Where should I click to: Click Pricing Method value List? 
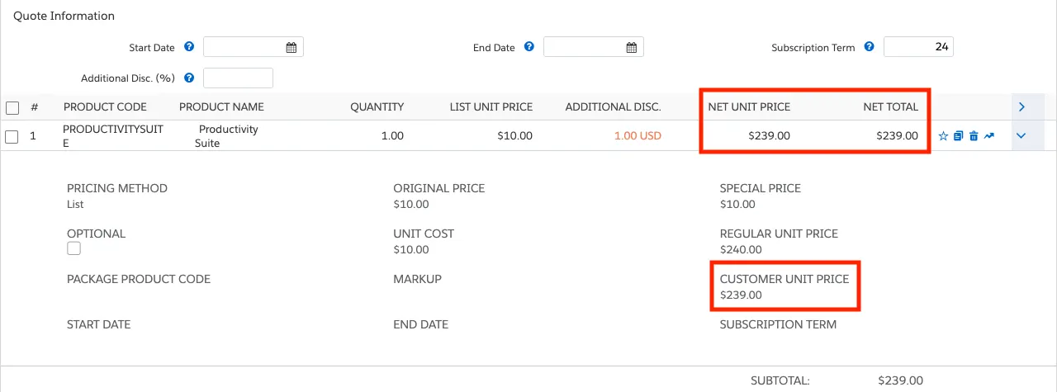(x=75, y=204)
